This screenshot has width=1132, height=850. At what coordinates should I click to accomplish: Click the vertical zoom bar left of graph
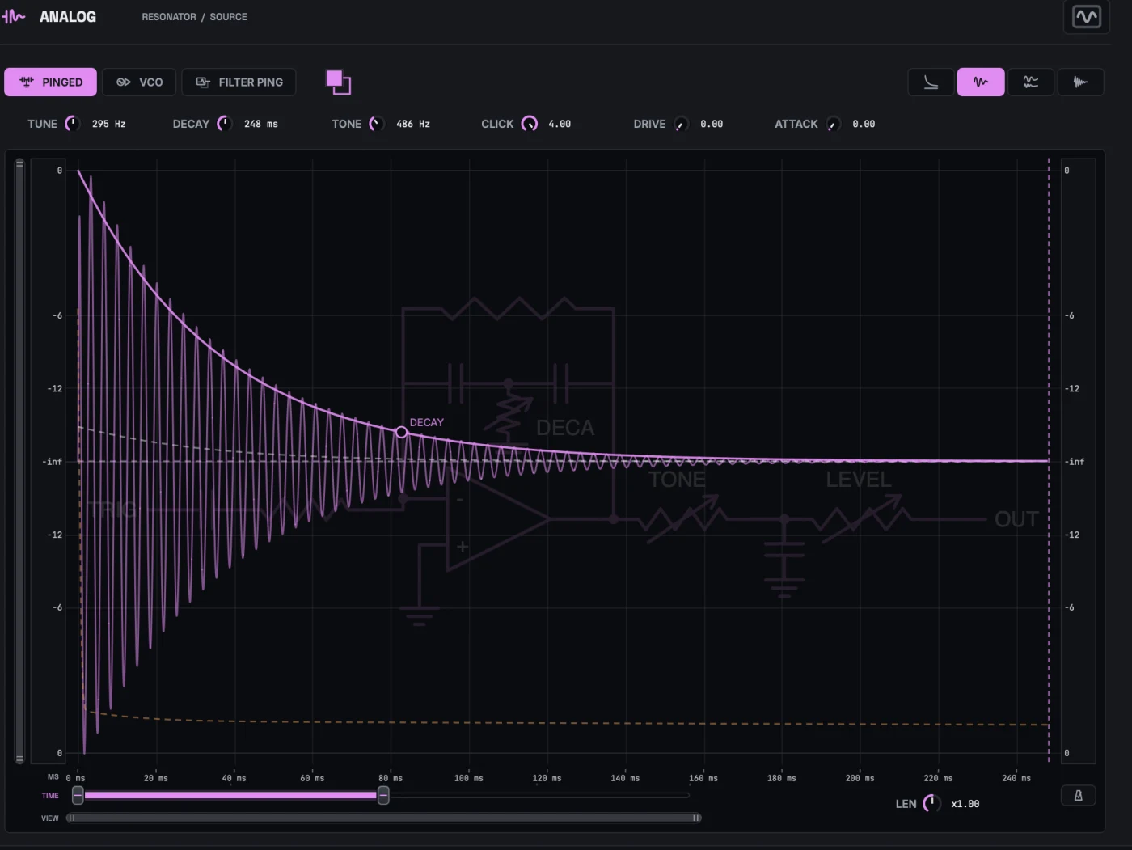point(19,461)
